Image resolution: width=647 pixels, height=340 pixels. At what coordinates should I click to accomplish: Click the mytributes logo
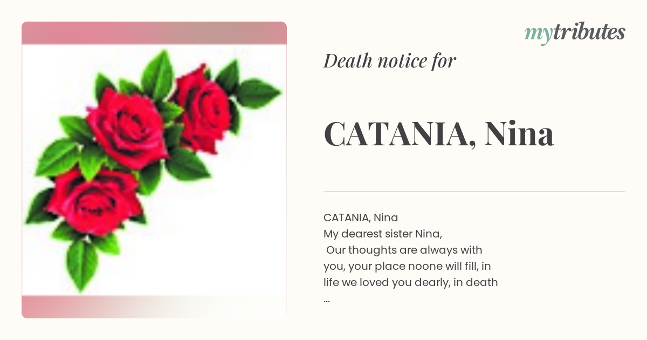click(575, 33)
